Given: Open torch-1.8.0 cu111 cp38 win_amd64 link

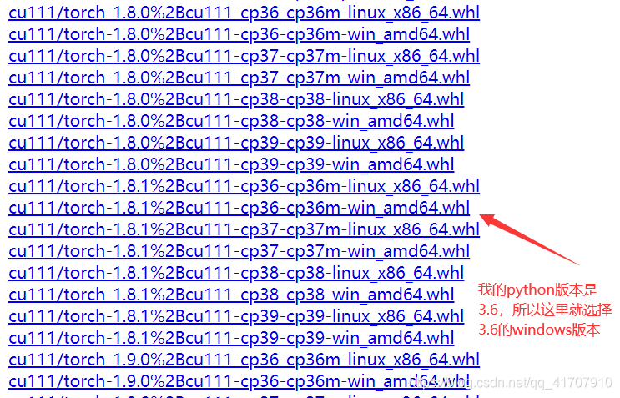Looking at the screenshot, I should 231,122.
